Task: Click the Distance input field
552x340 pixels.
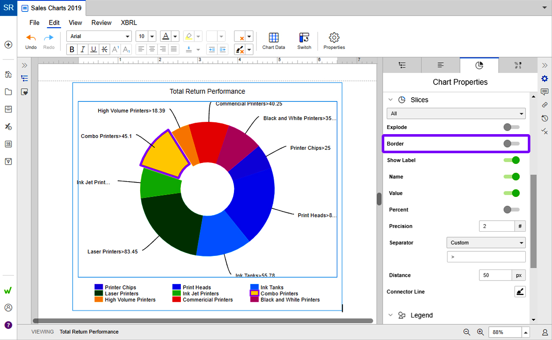Action: [x=495, y=275]
